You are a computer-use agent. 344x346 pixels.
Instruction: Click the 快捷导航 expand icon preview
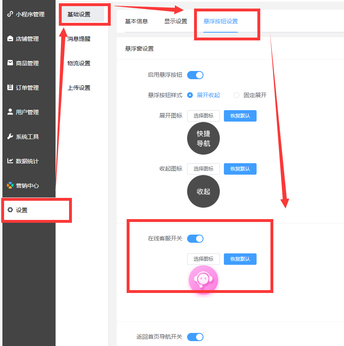(203, 138)
